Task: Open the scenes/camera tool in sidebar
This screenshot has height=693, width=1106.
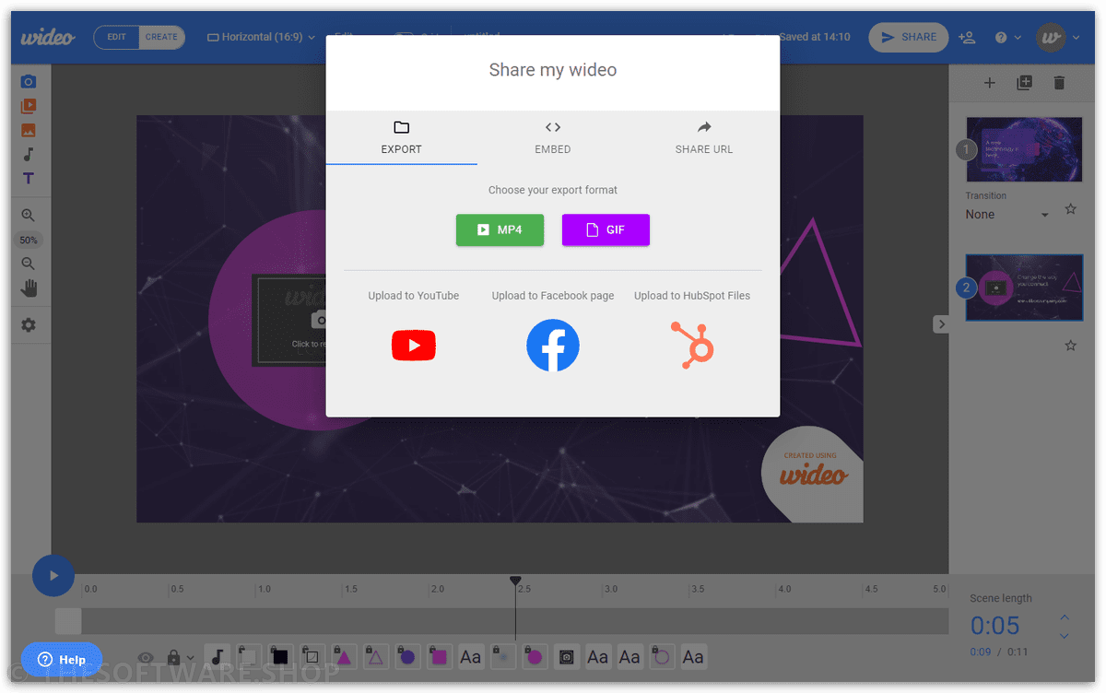Action: [29, 82]
